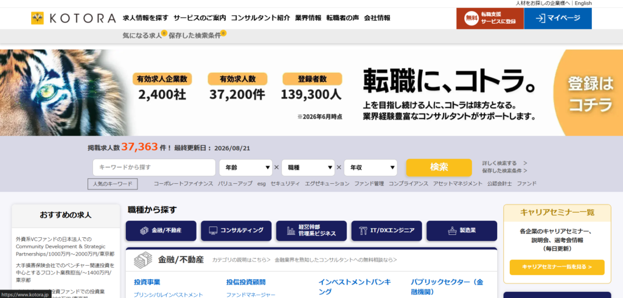Click the 保存した検索条件 counter badge
Viewport: 623px width, 298px height.
(x=223, y=33)
